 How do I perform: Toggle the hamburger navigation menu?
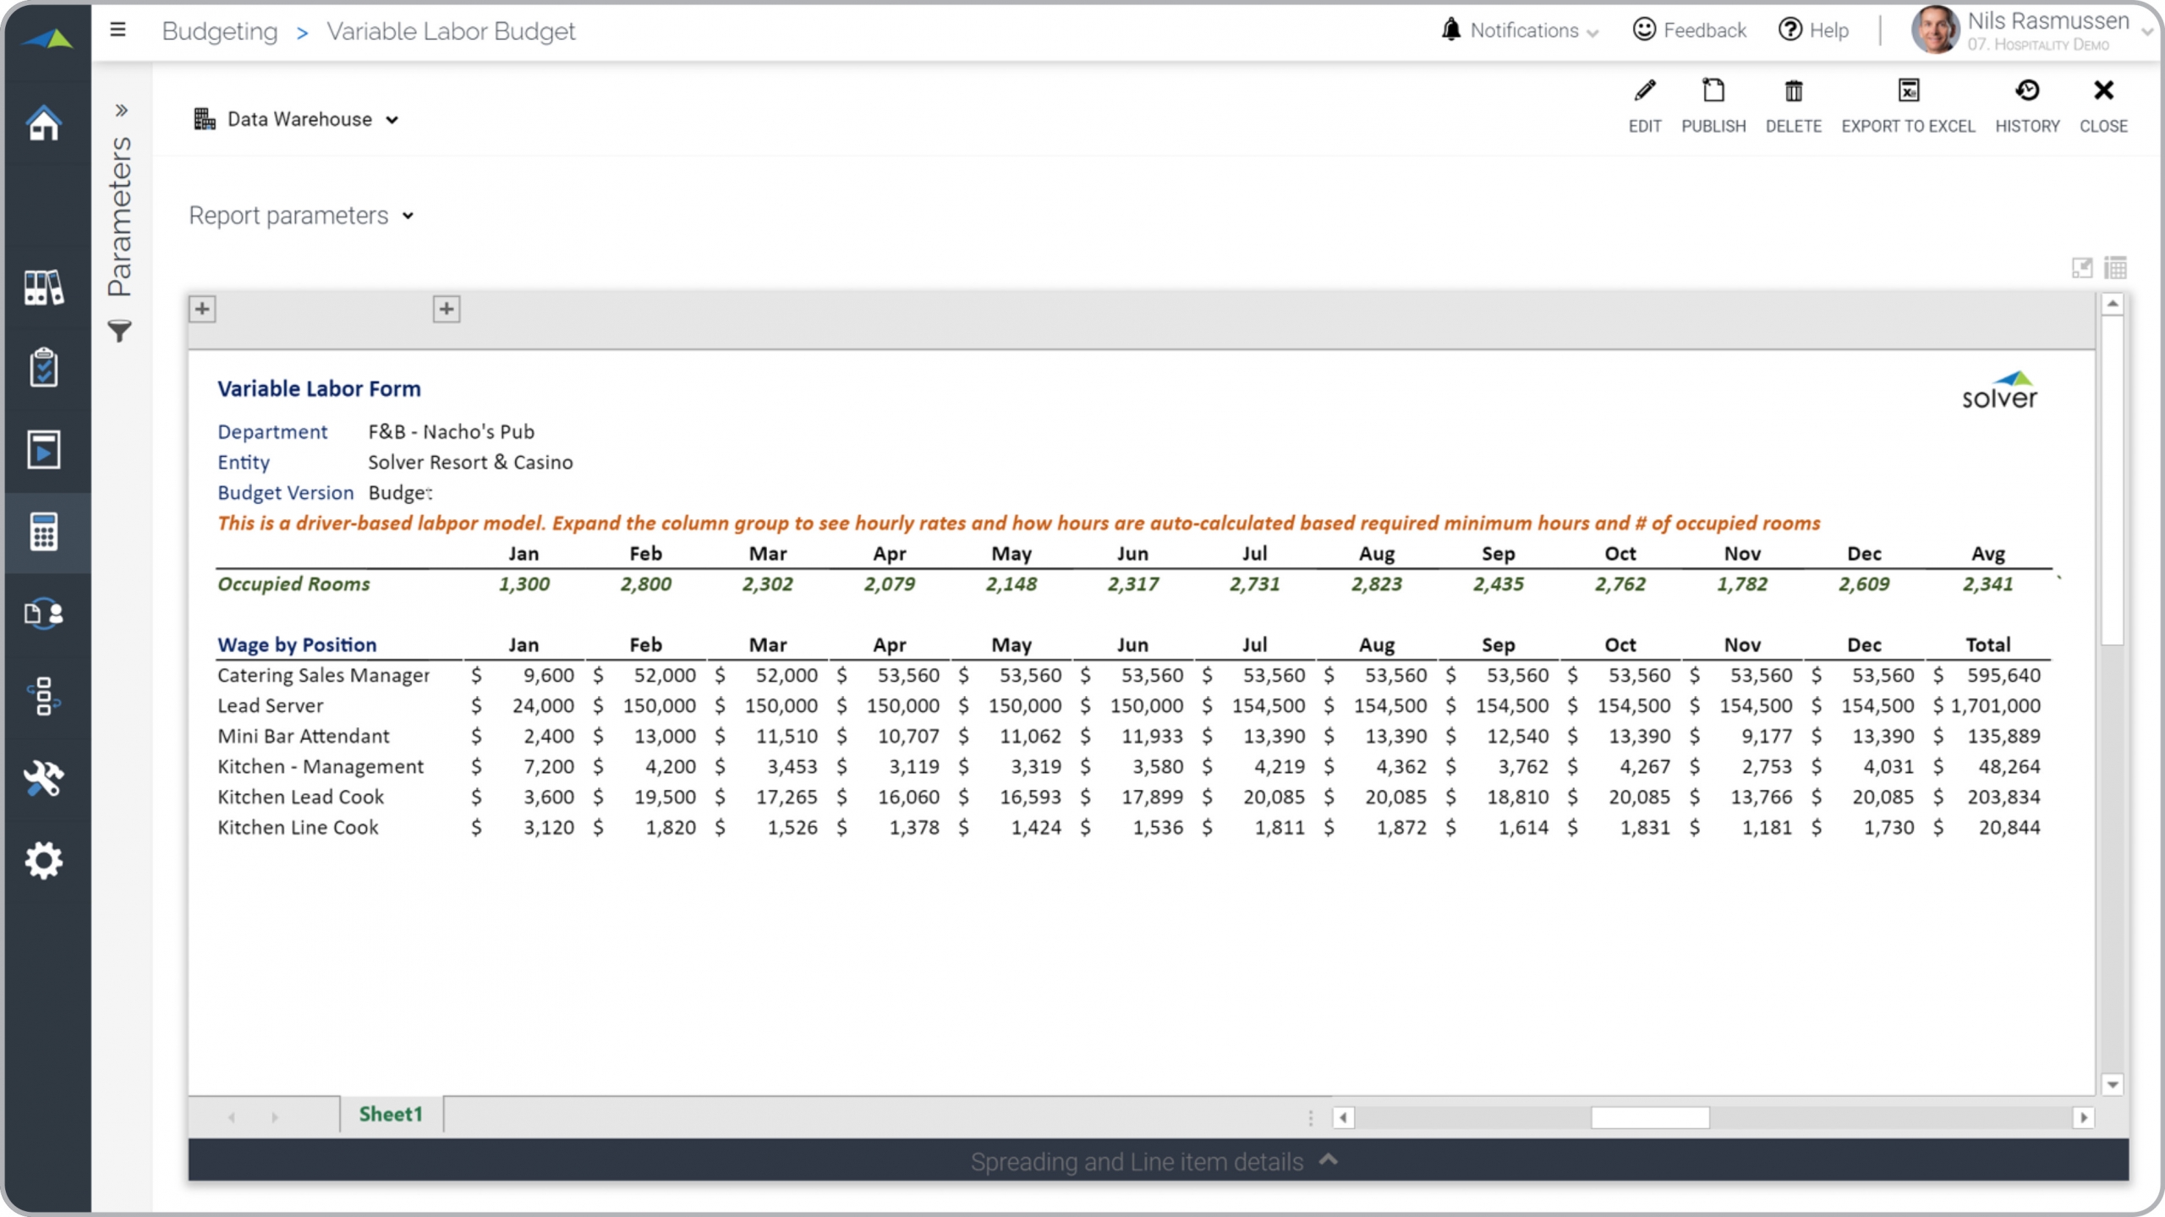click(x=118, y=30)
